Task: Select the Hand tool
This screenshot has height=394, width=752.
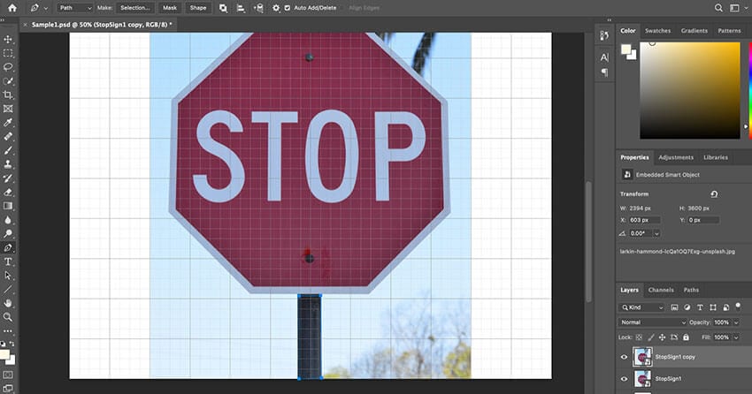Action: (x=8, y=303)
